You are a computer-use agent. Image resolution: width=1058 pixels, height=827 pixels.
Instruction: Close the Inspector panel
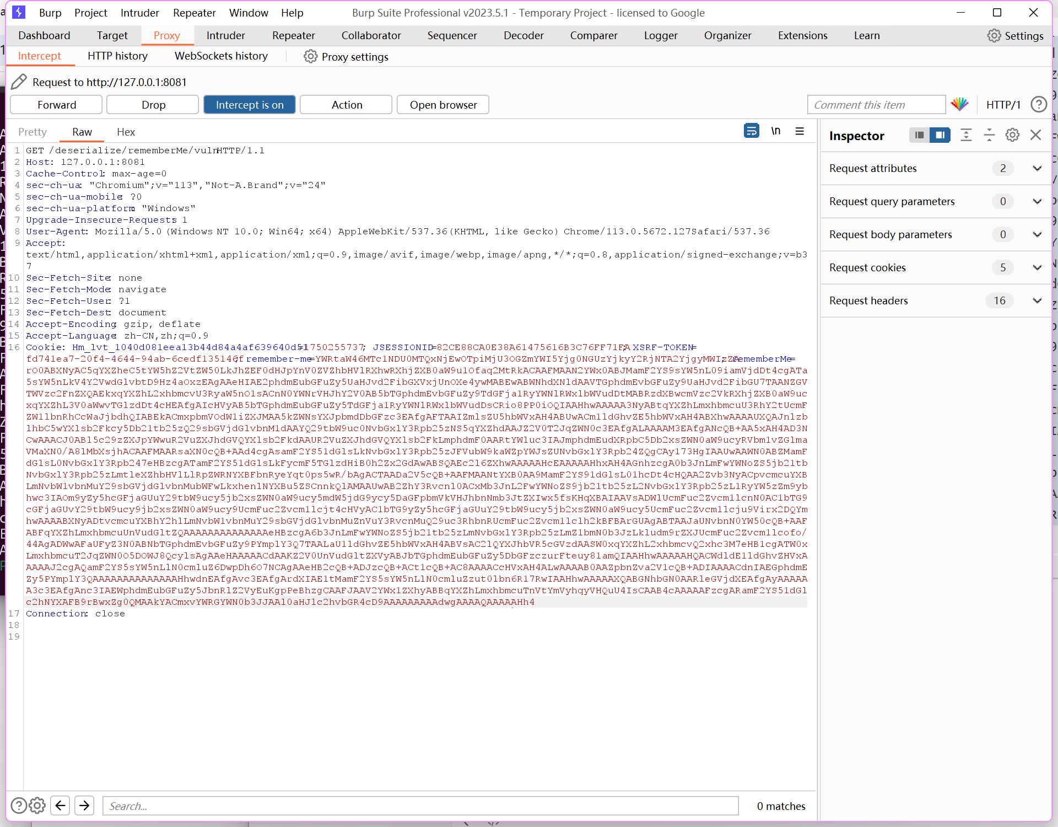[1035, 135]
